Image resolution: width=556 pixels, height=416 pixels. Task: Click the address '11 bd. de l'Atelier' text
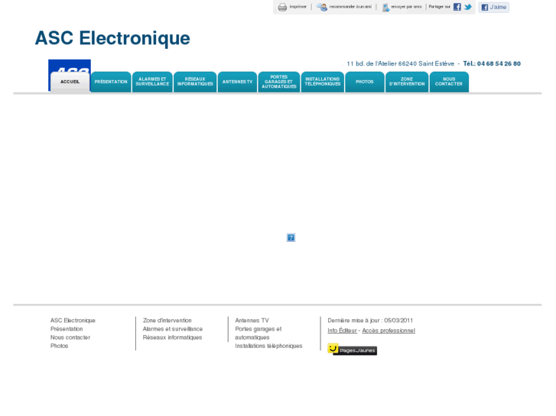(x=372, y=63)
